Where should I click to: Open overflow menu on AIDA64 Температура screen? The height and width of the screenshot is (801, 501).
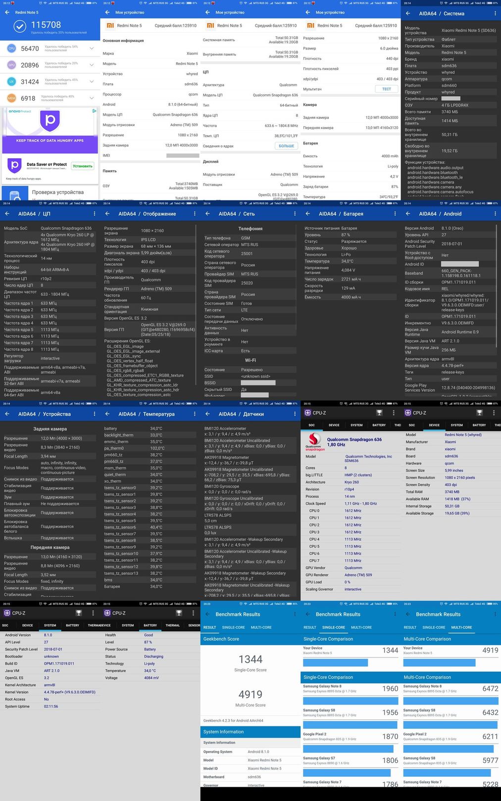click(195, 414)
